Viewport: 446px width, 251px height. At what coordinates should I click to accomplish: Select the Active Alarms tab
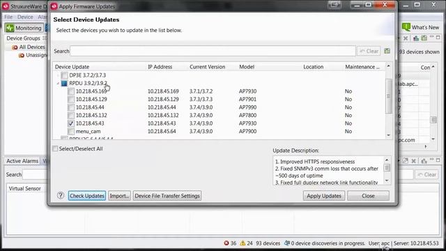(x=22, y=161)
